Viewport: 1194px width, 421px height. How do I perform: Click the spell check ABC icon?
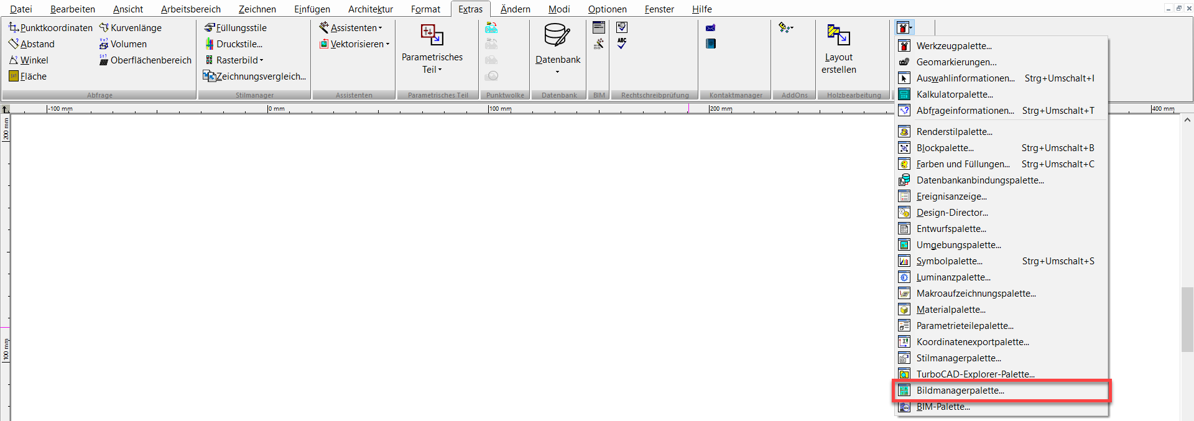coord(622,44)
